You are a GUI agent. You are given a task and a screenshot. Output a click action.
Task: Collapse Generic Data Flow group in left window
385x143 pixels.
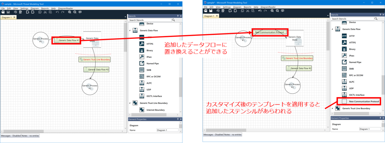[130, 30]
